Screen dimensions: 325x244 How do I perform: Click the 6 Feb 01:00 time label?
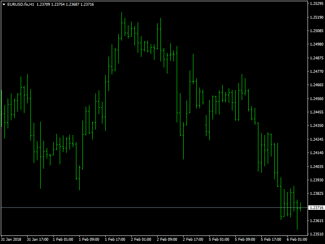coord(297,240)
